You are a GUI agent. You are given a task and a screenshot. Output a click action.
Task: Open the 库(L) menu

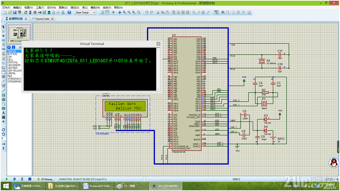click(x=85, y=8)
